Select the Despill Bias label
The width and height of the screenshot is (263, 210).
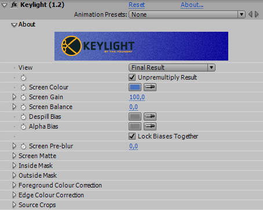(45, 117)
